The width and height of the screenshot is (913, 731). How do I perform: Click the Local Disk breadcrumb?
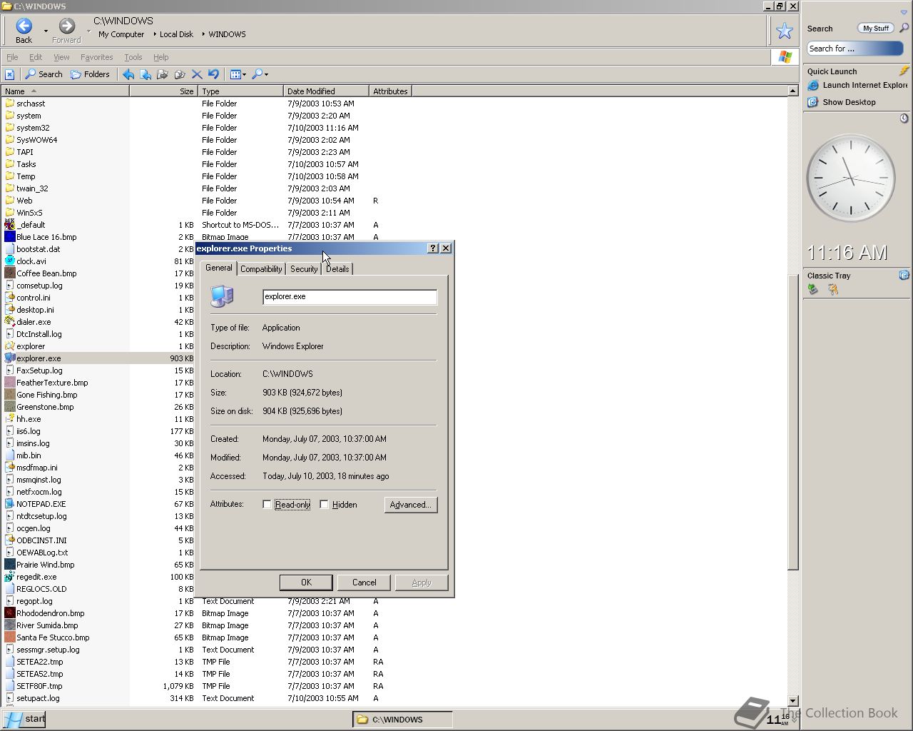pos(176,34)
